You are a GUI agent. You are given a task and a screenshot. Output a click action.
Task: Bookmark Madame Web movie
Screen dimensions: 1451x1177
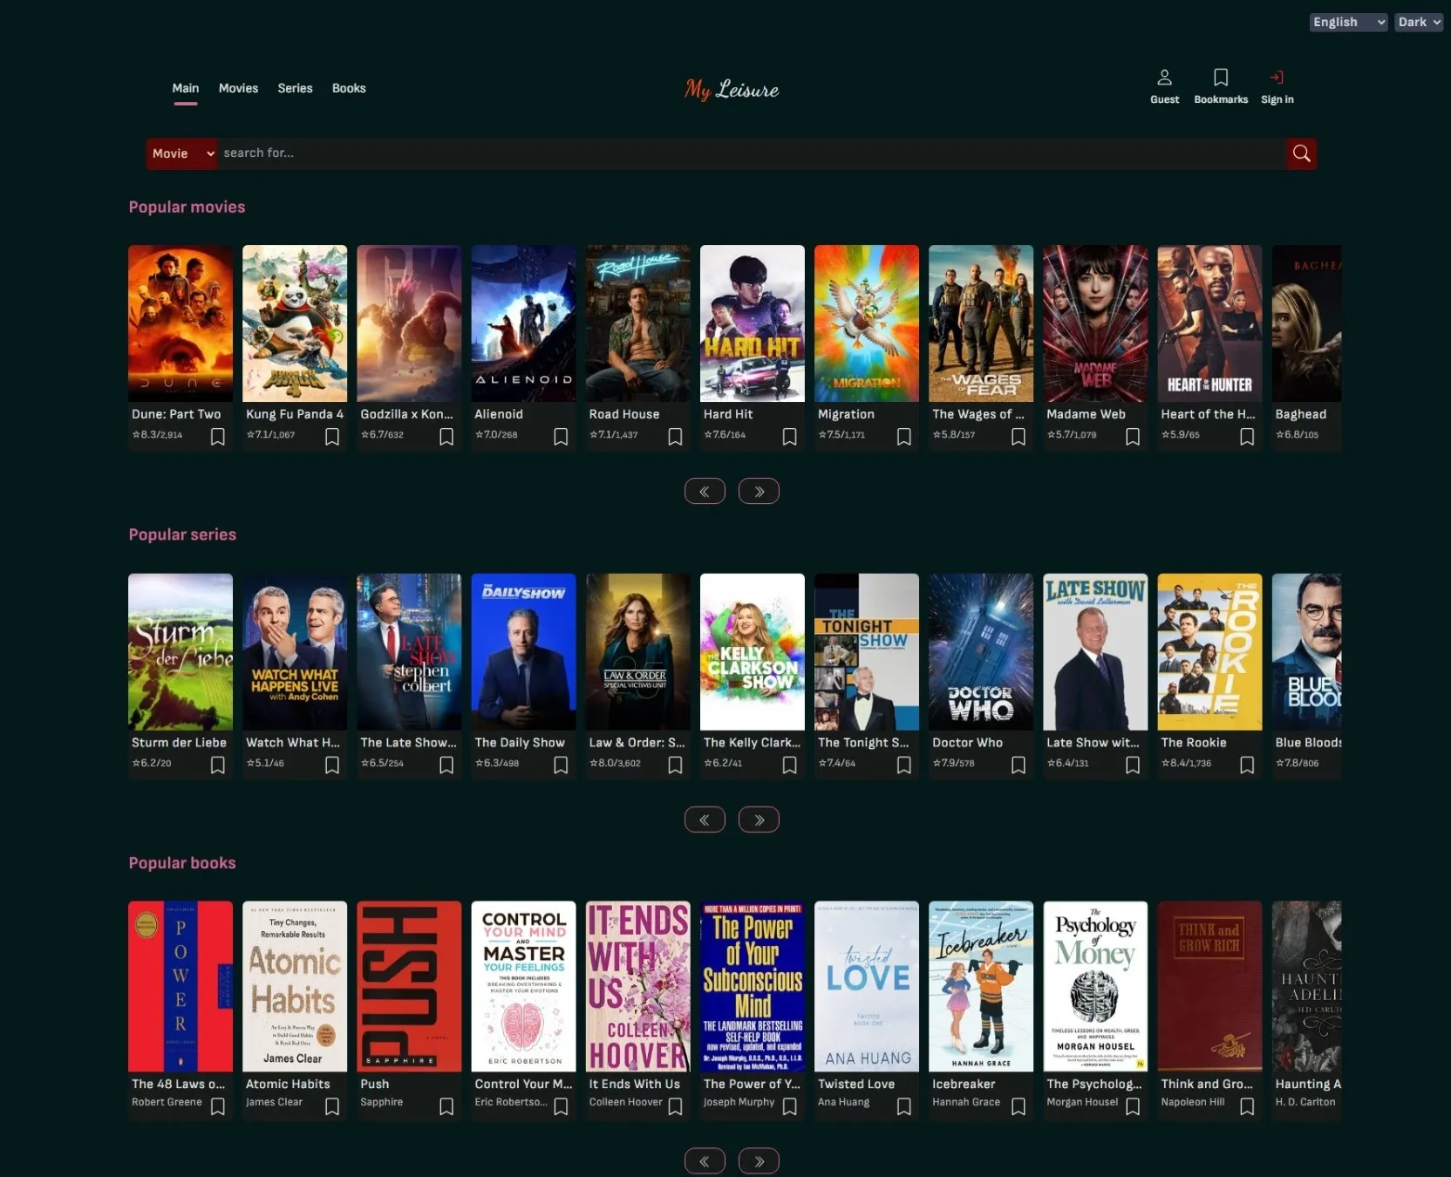click(x=1133, y=437)
